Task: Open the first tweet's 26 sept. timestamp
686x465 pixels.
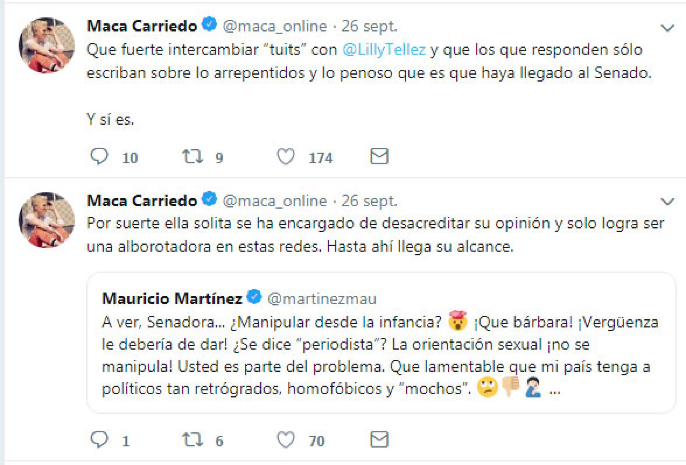Action: point(369,26)
